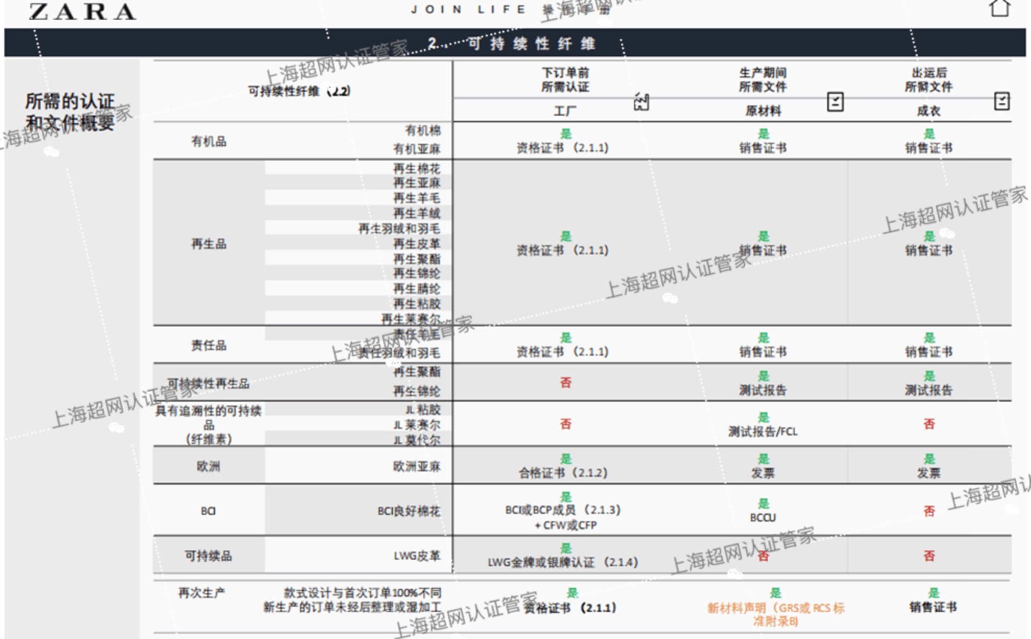Select the 测试报告/FCL cell
This screenshot has width=1031, height=639.
[763, 432]
